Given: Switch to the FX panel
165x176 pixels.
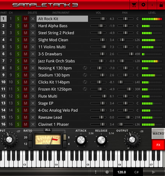Looking at the screenshot, I should (158, 145).
